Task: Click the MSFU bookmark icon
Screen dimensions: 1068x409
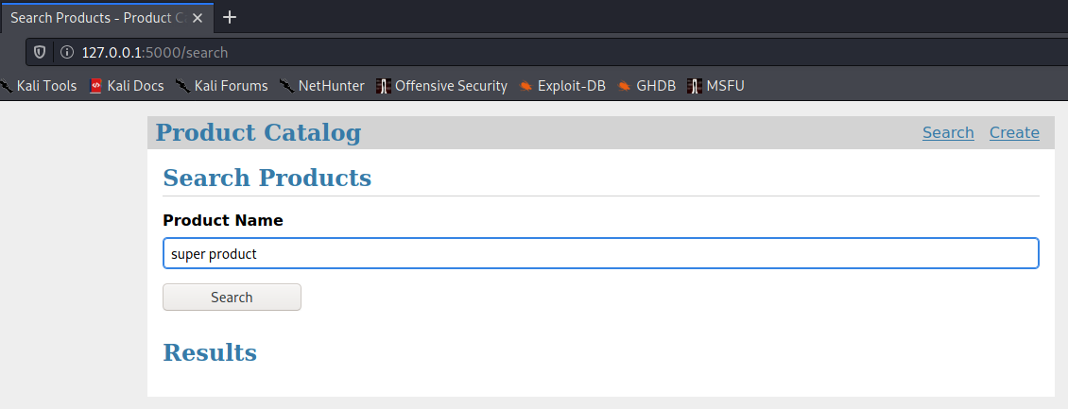Action: click(694, 86)
